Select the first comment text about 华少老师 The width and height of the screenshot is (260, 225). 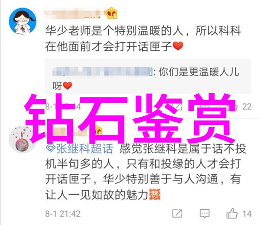[x=143, y=39]
